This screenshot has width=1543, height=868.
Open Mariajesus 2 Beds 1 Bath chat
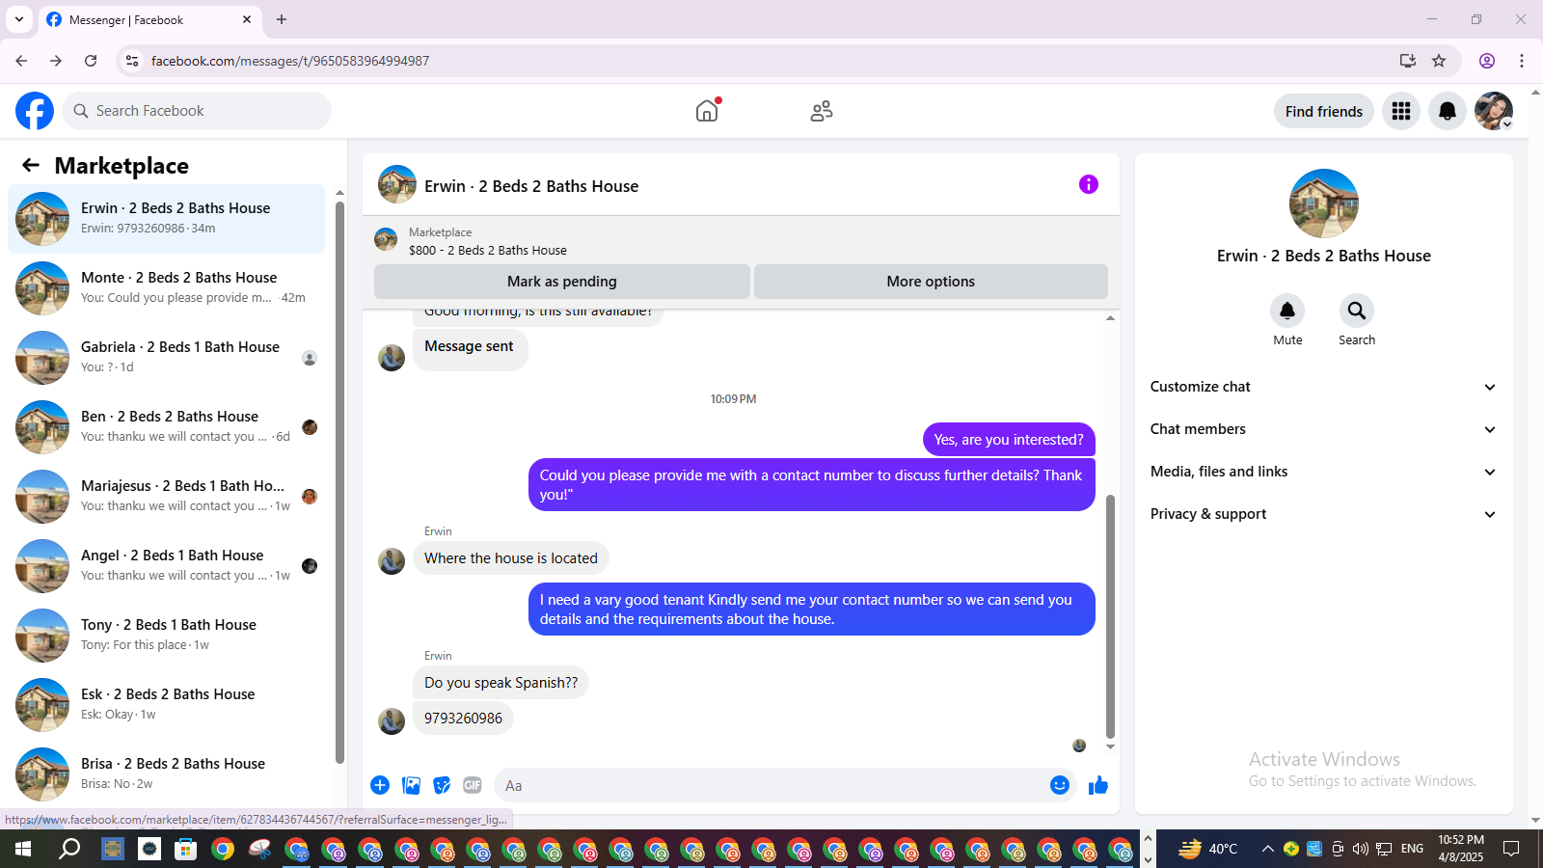coord(166,497)
